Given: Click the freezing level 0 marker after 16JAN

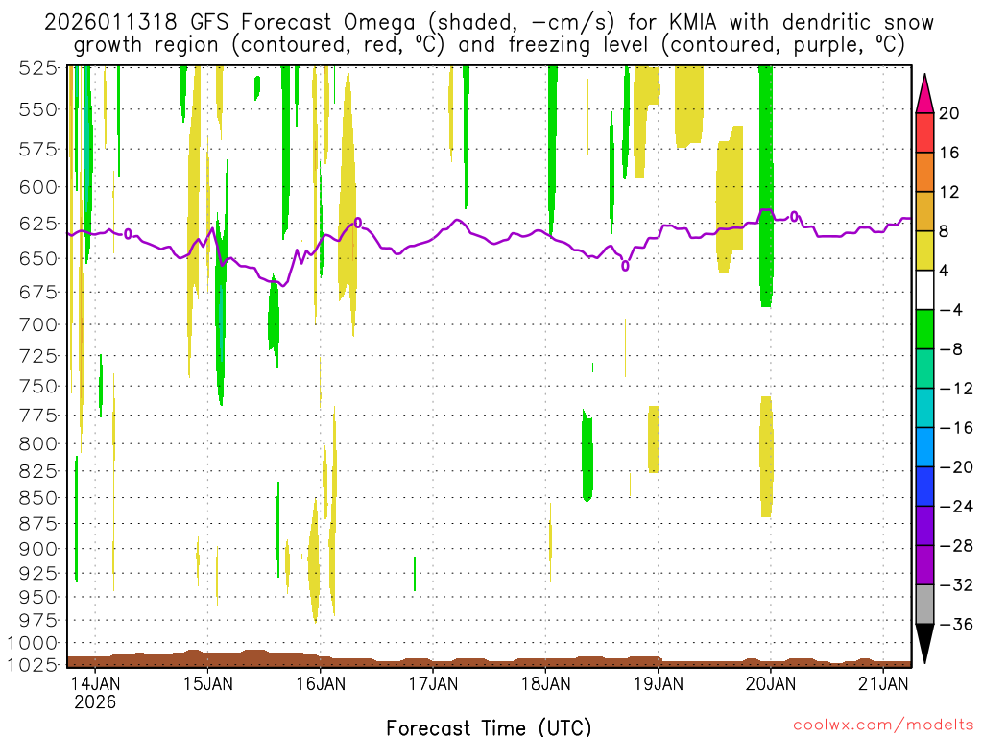Looking at the screenshot, I should 357,223.
